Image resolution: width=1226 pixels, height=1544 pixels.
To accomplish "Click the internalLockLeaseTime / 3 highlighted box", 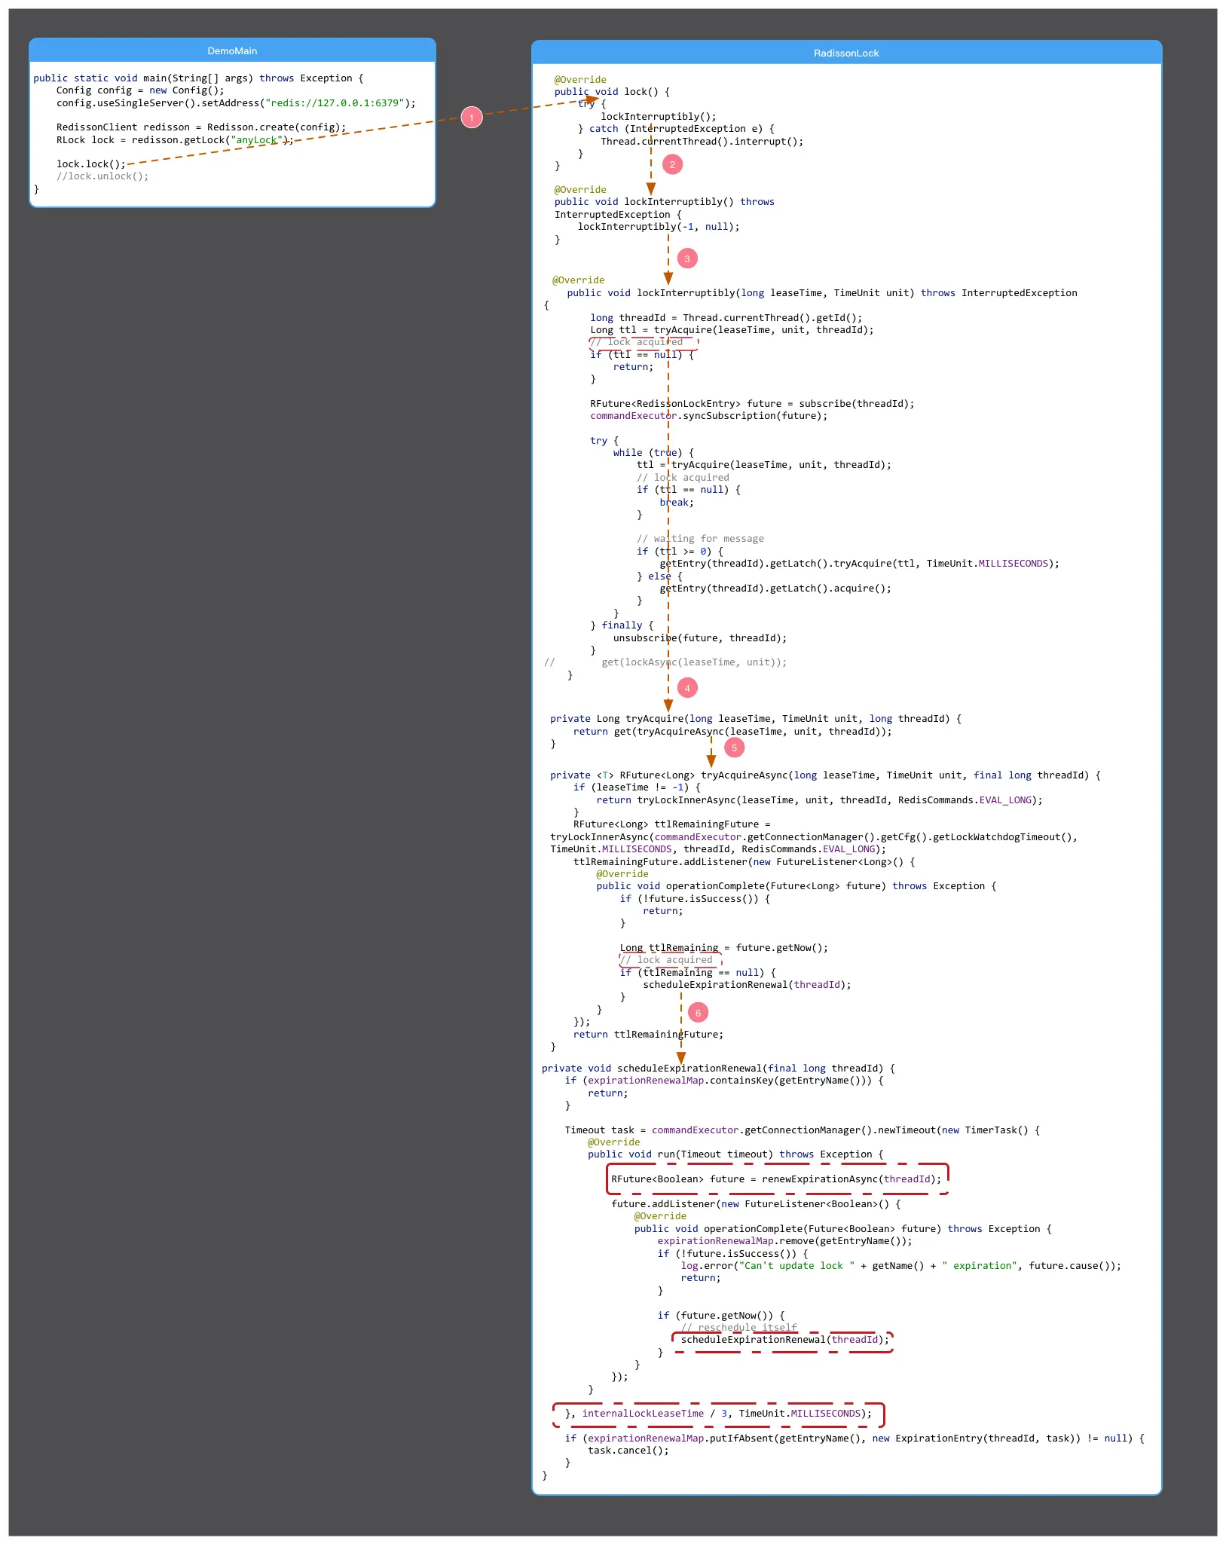I will click(x=718, y=1414).
